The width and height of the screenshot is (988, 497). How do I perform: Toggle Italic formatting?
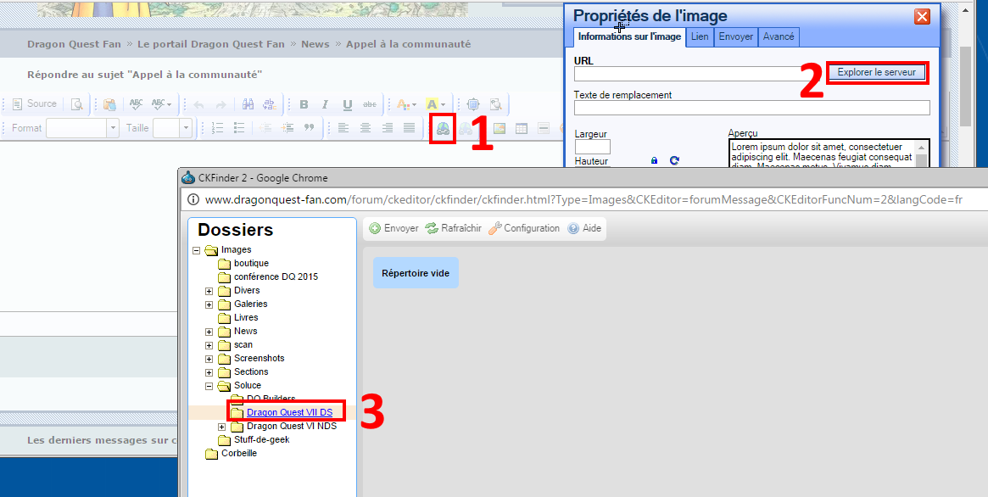325,104
